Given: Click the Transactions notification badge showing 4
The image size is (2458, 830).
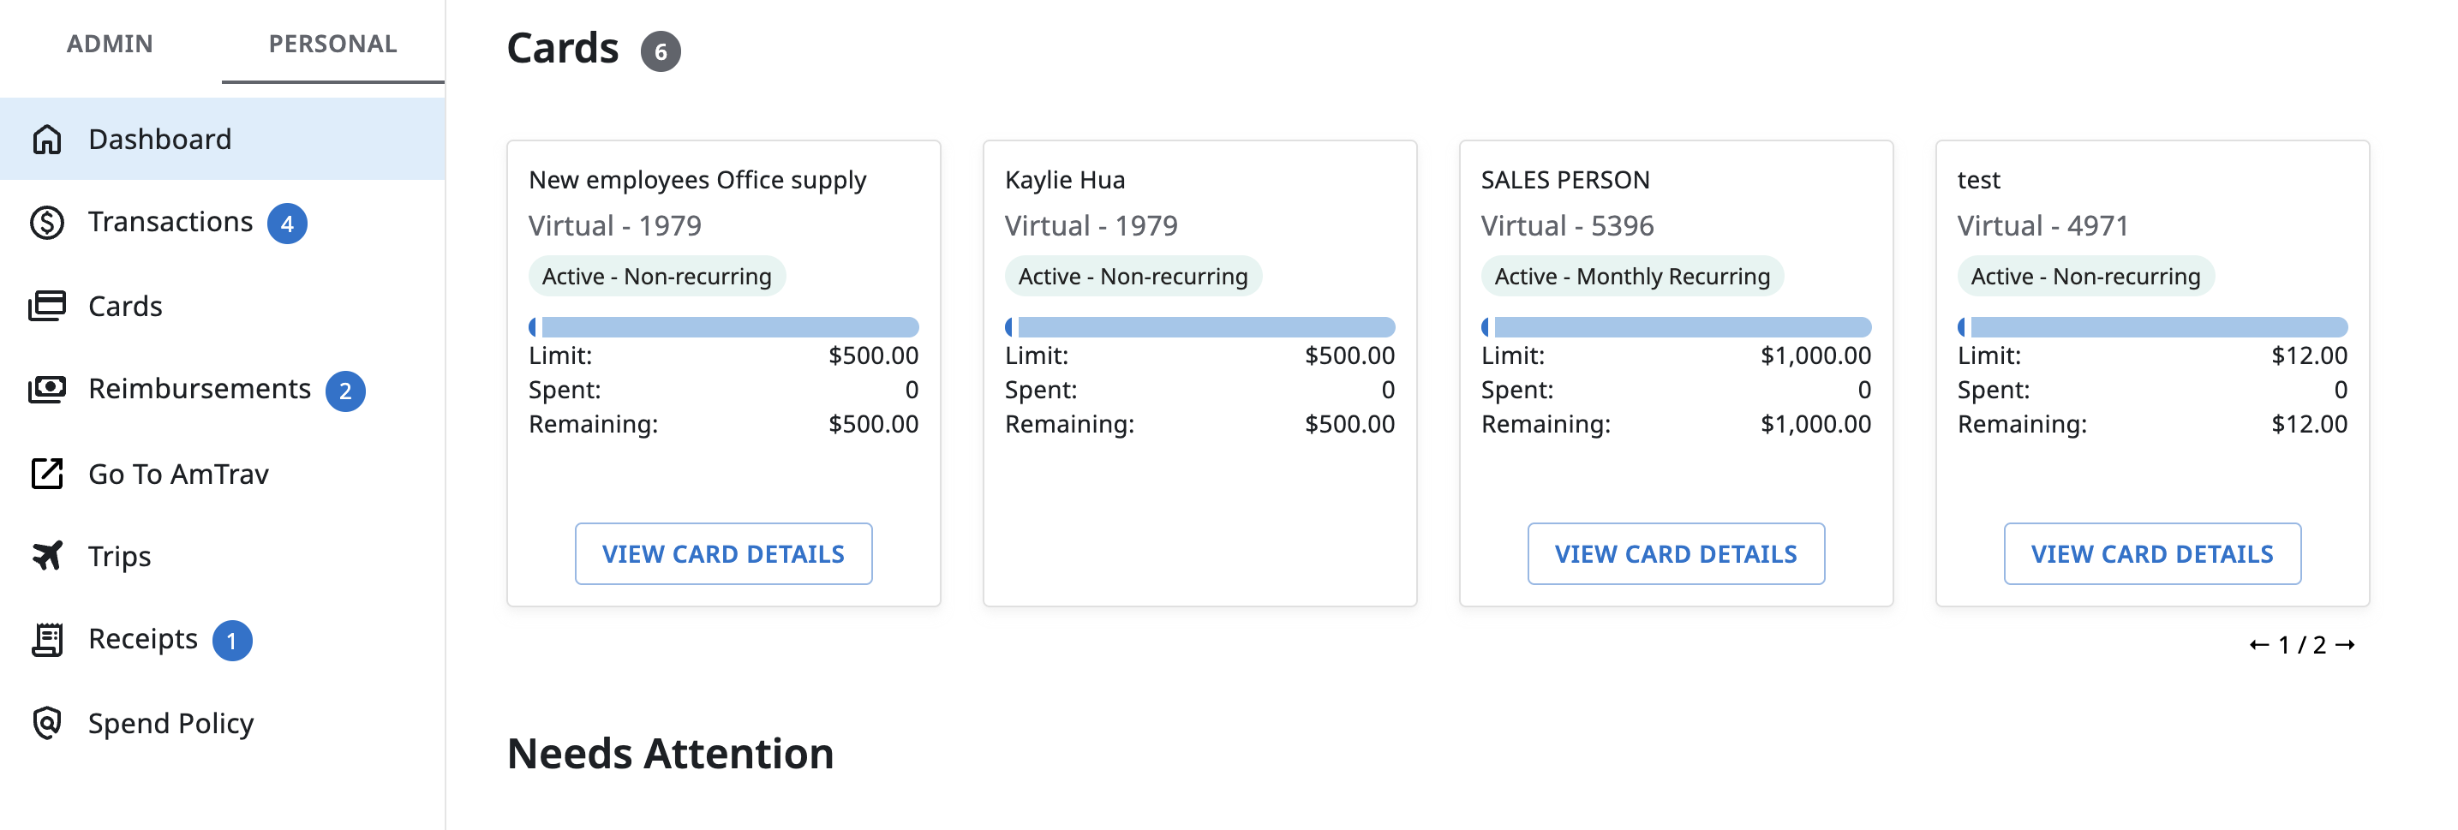Looking at the screenshot, I should coord(287,224).
